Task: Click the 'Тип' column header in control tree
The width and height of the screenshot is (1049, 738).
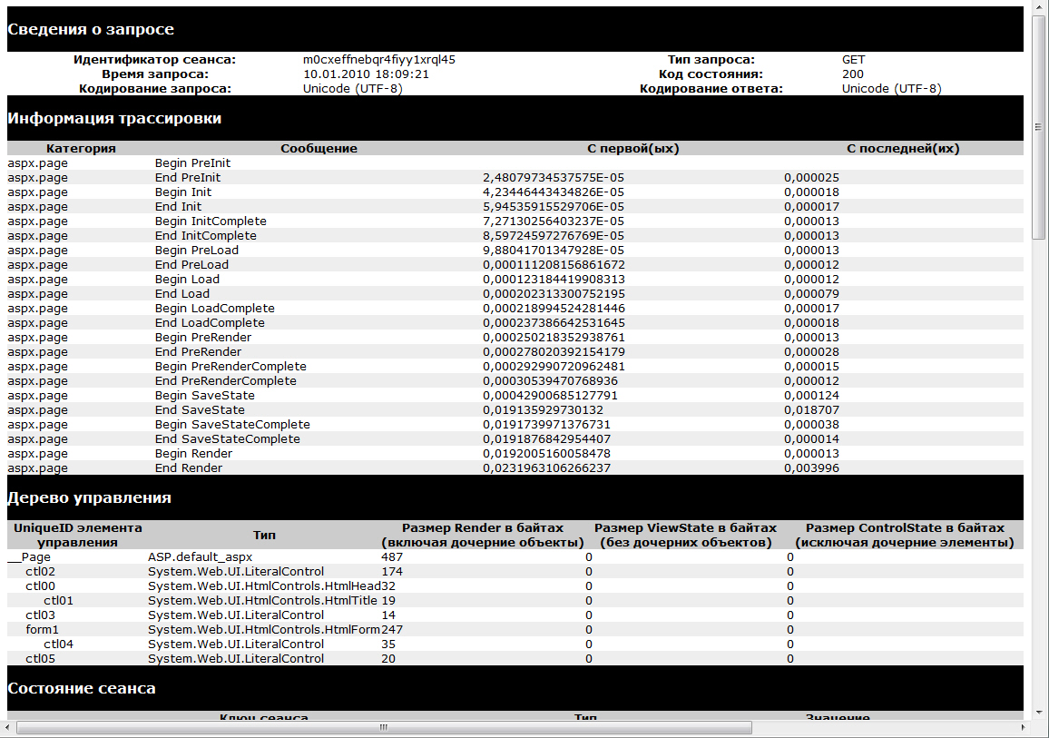Action: pos(264,536)
